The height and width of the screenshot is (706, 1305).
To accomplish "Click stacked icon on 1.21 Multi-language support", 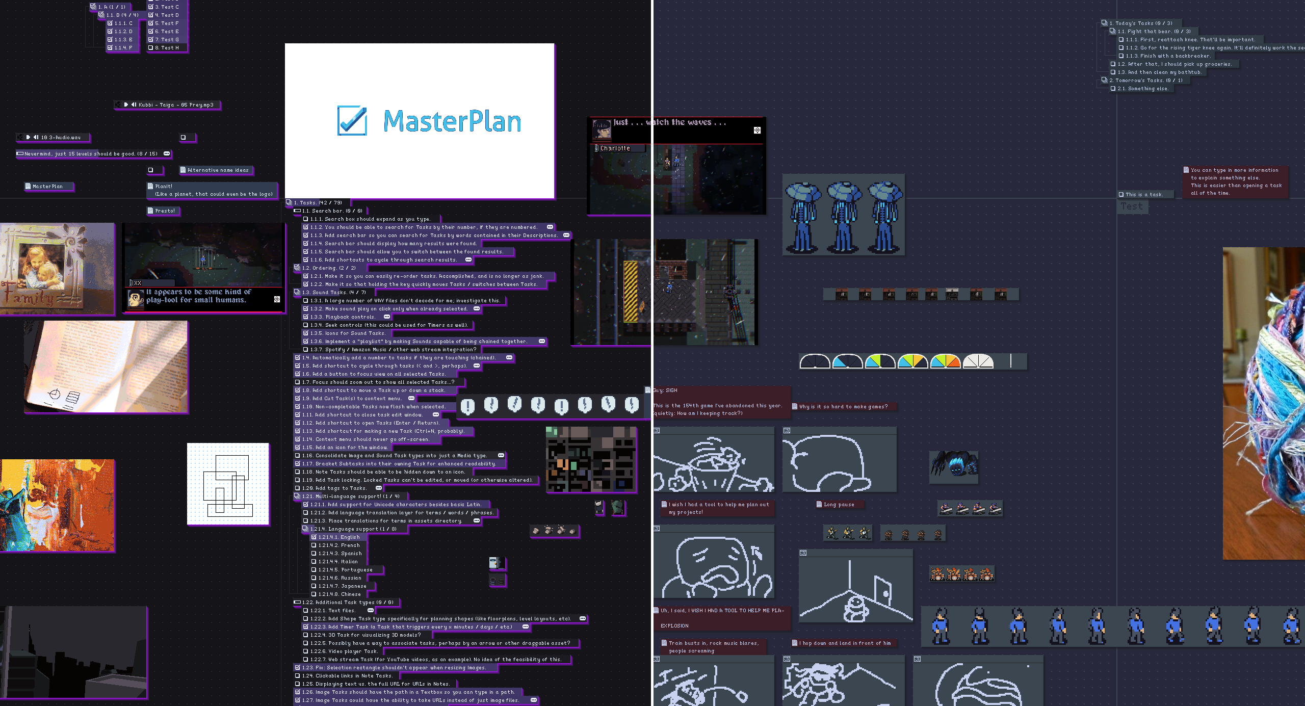I will click(297, 496).
